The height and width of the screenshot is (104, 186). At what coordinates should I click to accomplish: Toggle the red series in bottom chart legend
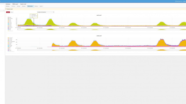[10, 44]
